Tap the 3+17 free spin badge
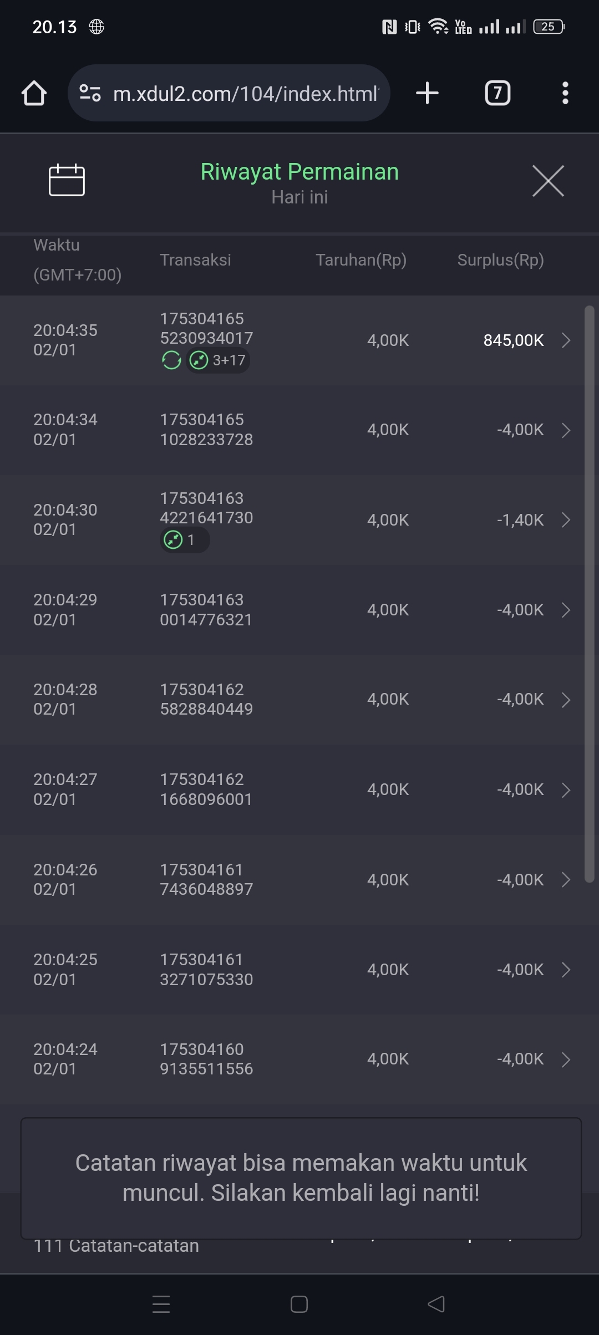 (x=219, y=360)
